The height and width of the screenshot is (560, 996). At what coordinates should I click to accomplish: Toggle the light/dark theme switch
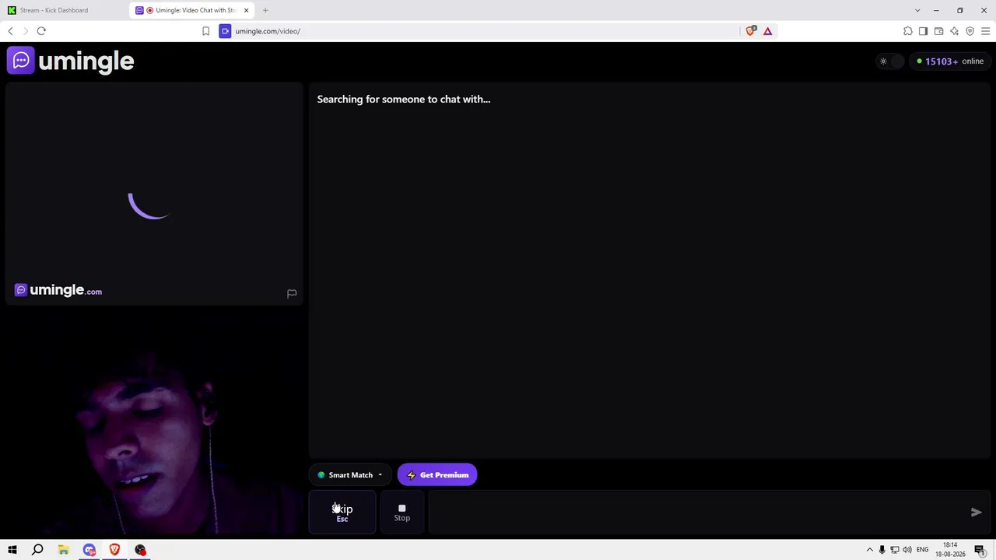pos(889,61)
